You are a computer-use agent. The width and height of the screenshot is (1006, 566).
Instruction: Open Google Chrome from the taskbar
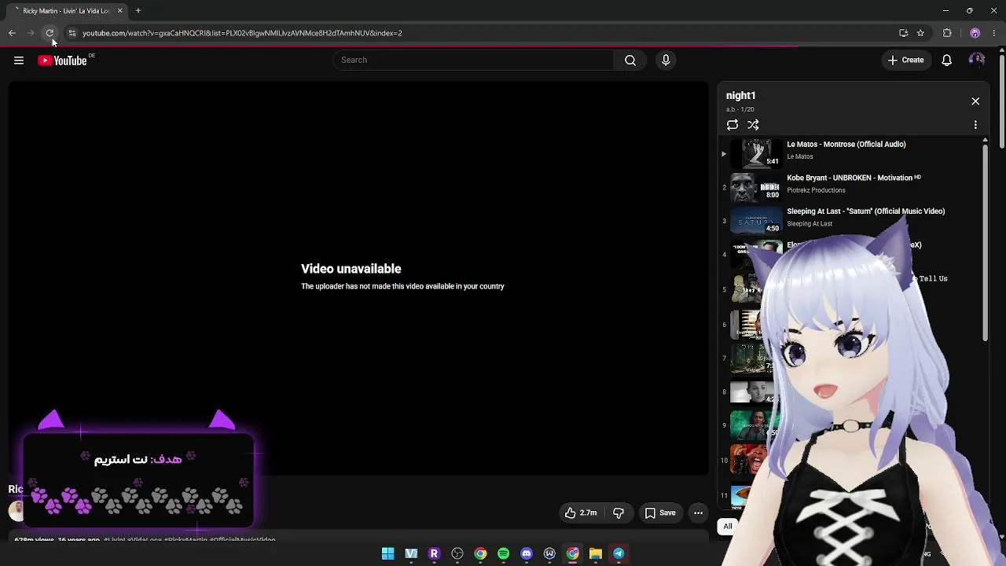(480, 554)
